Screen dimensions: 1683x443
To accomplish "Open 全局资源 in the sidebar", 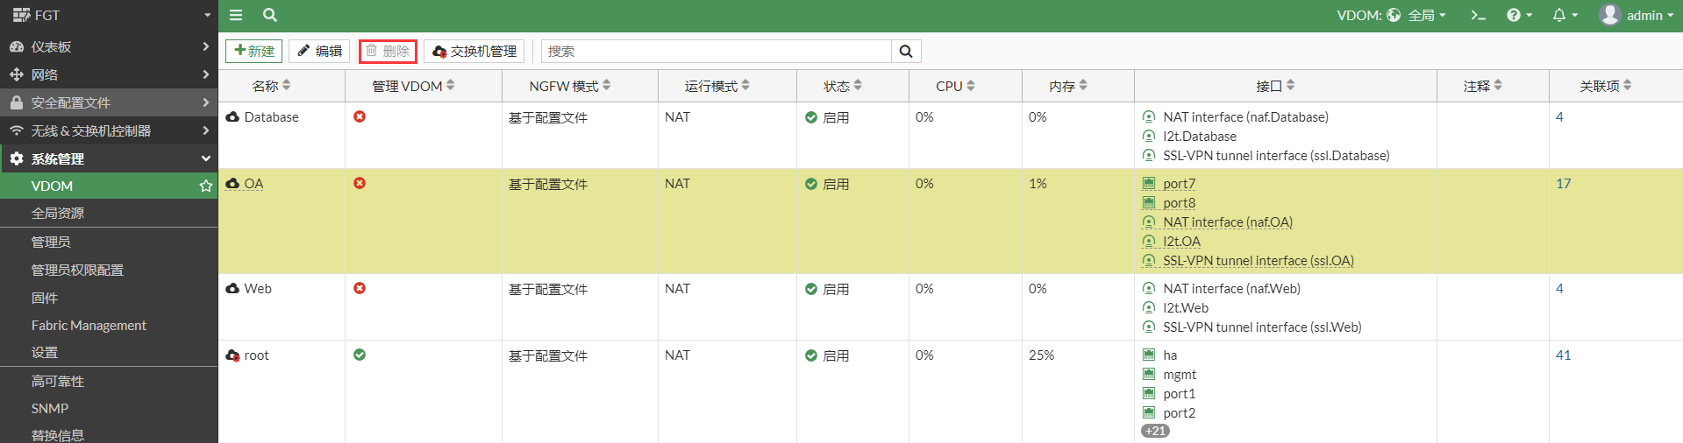I will [58, 213].
